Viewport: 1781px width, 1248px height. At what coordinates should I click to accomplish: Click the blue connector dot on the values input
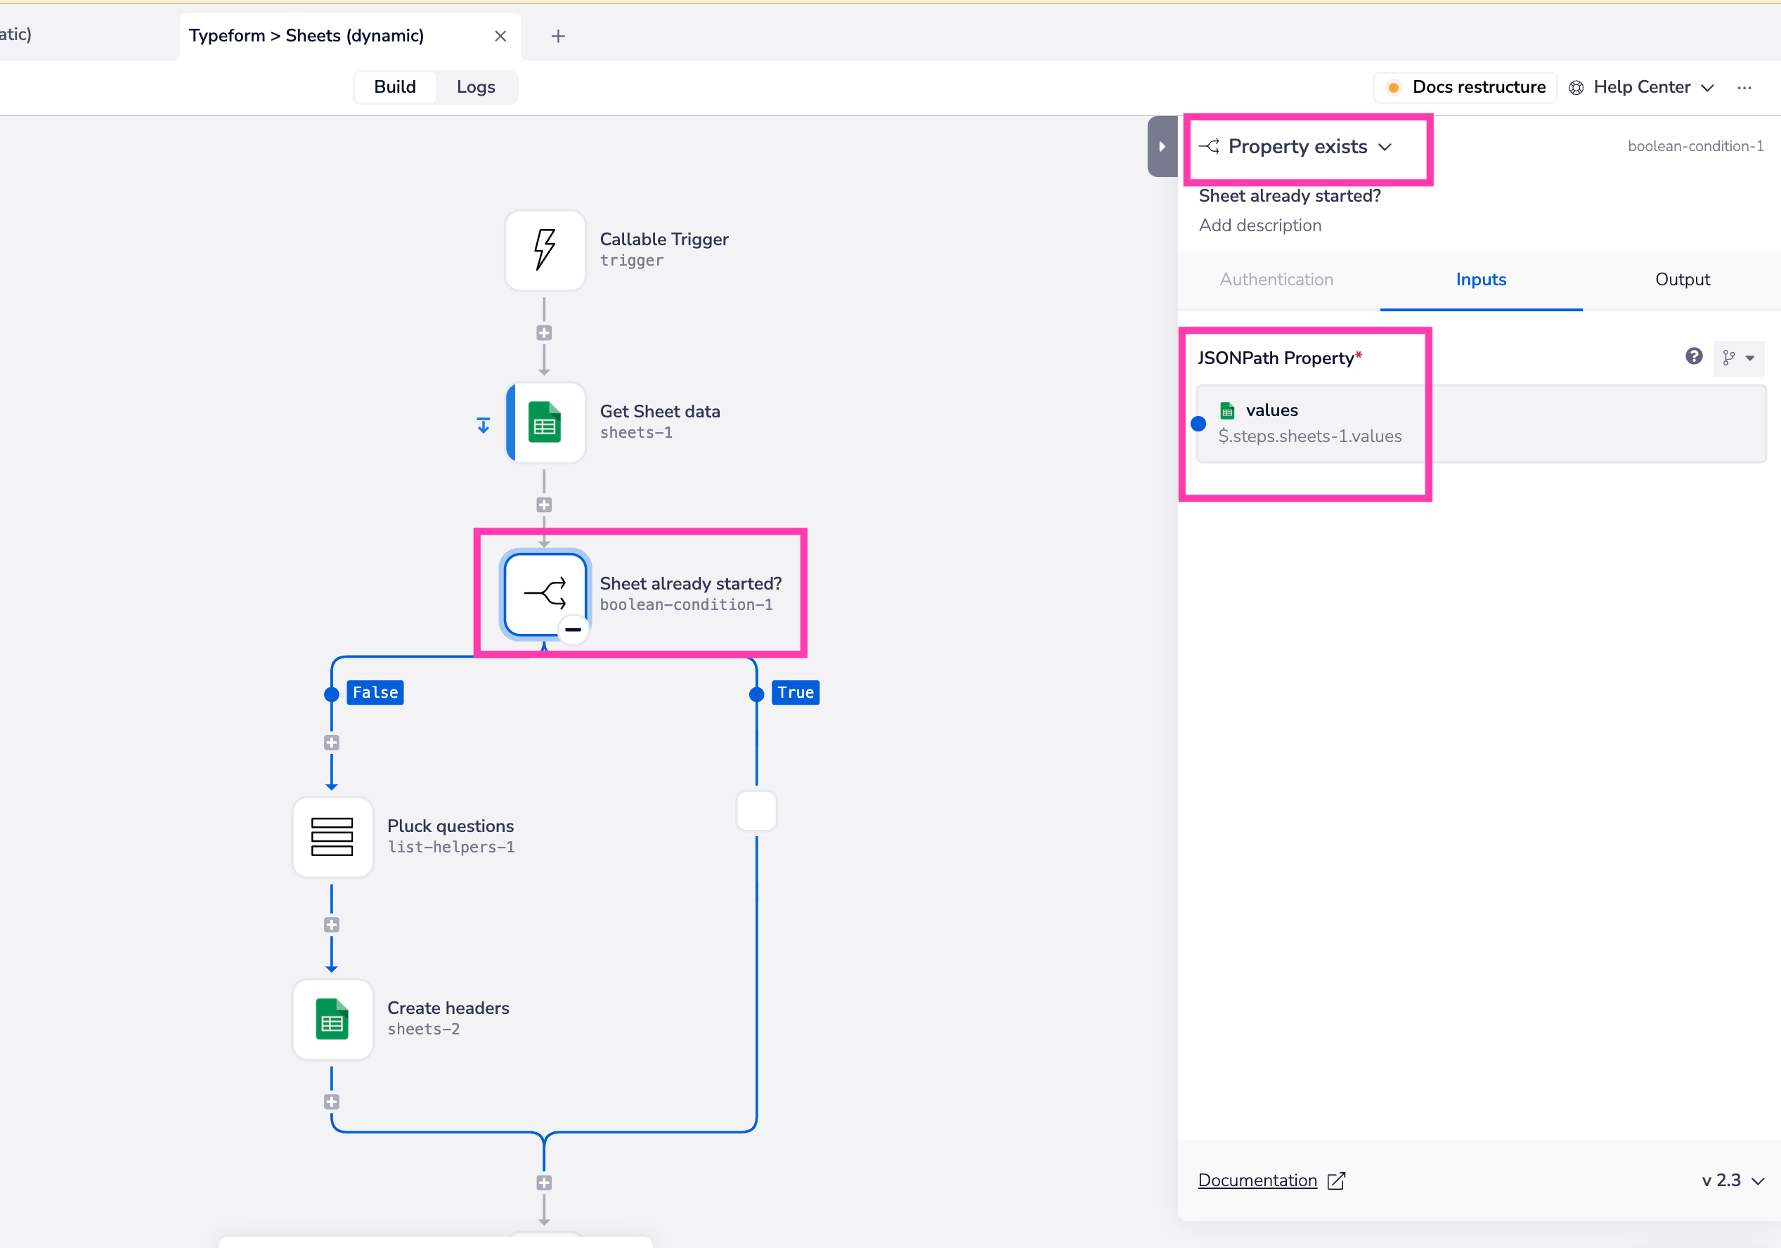pos(1199,424)
